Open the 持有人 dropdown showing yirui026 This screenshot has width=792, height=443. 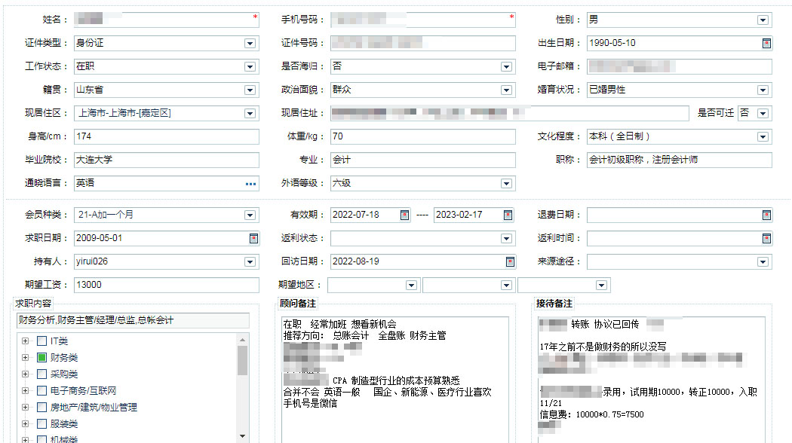[x=250, y=262]
